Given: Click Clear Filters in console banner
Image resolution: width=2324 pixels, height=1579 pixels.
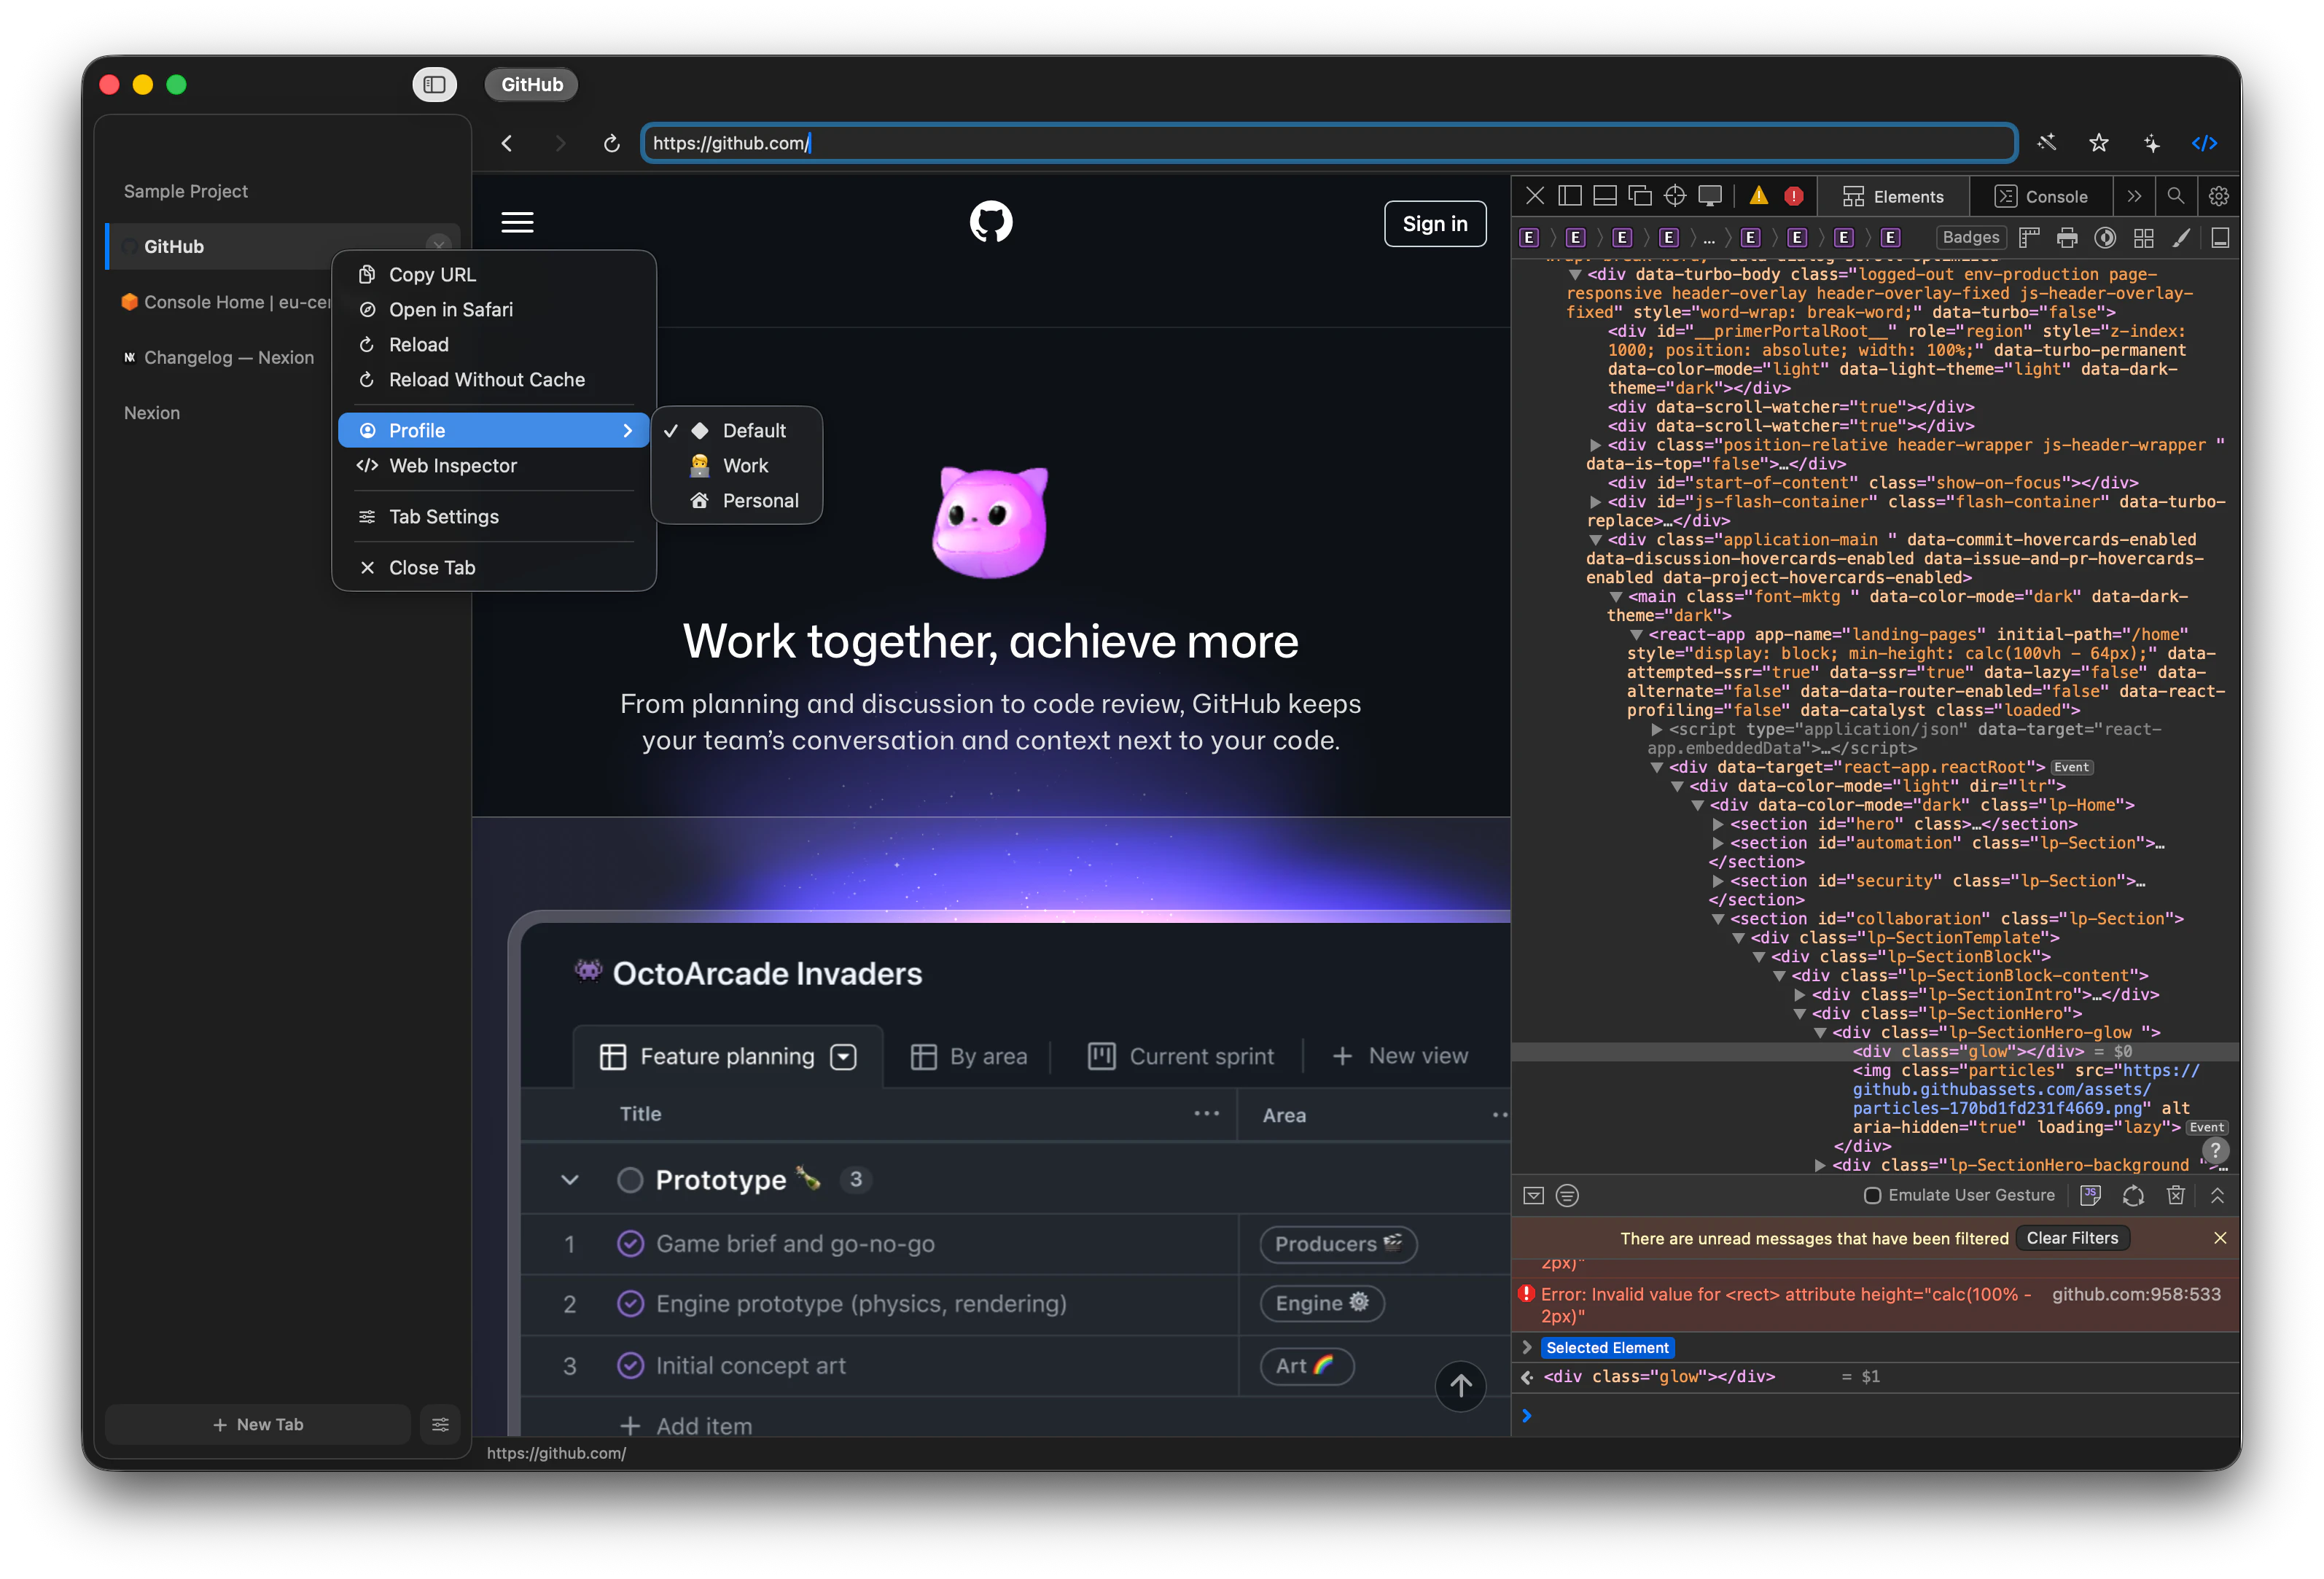Looking at the screenshot, I should pos(2072,1238).
